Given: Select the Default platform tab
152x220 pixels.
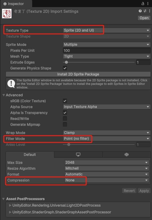Looking at the screenshot, I should coord(30,155).
